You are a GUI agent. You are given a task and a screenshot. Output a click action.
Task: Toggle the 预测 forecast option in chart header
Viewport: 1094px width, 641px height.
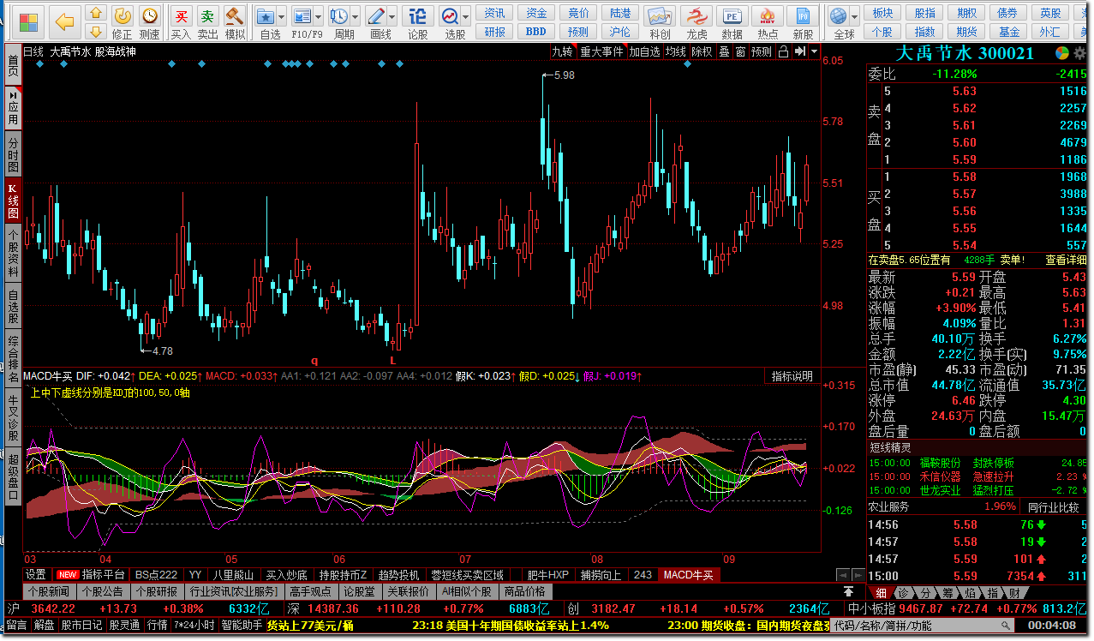762,51
